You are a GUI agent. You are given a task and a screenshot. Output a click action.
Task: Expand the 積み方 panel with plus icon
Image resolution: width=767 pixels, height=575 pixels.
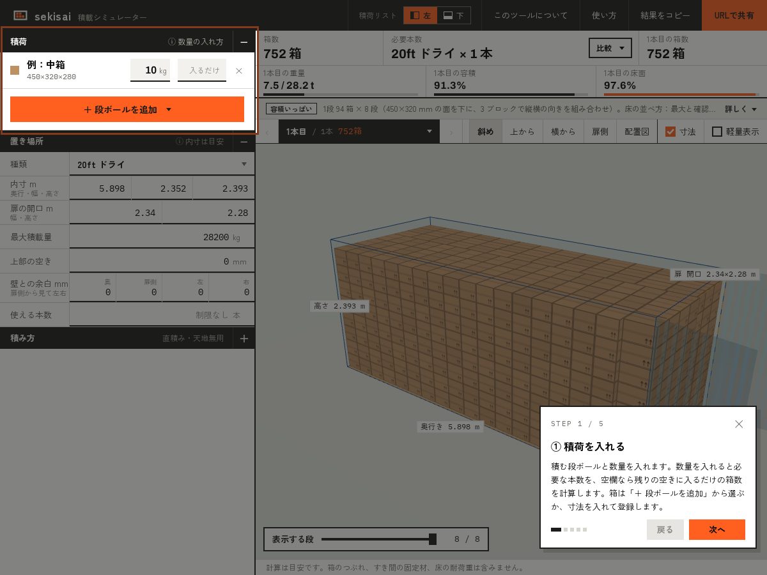(x=244, y=339)
